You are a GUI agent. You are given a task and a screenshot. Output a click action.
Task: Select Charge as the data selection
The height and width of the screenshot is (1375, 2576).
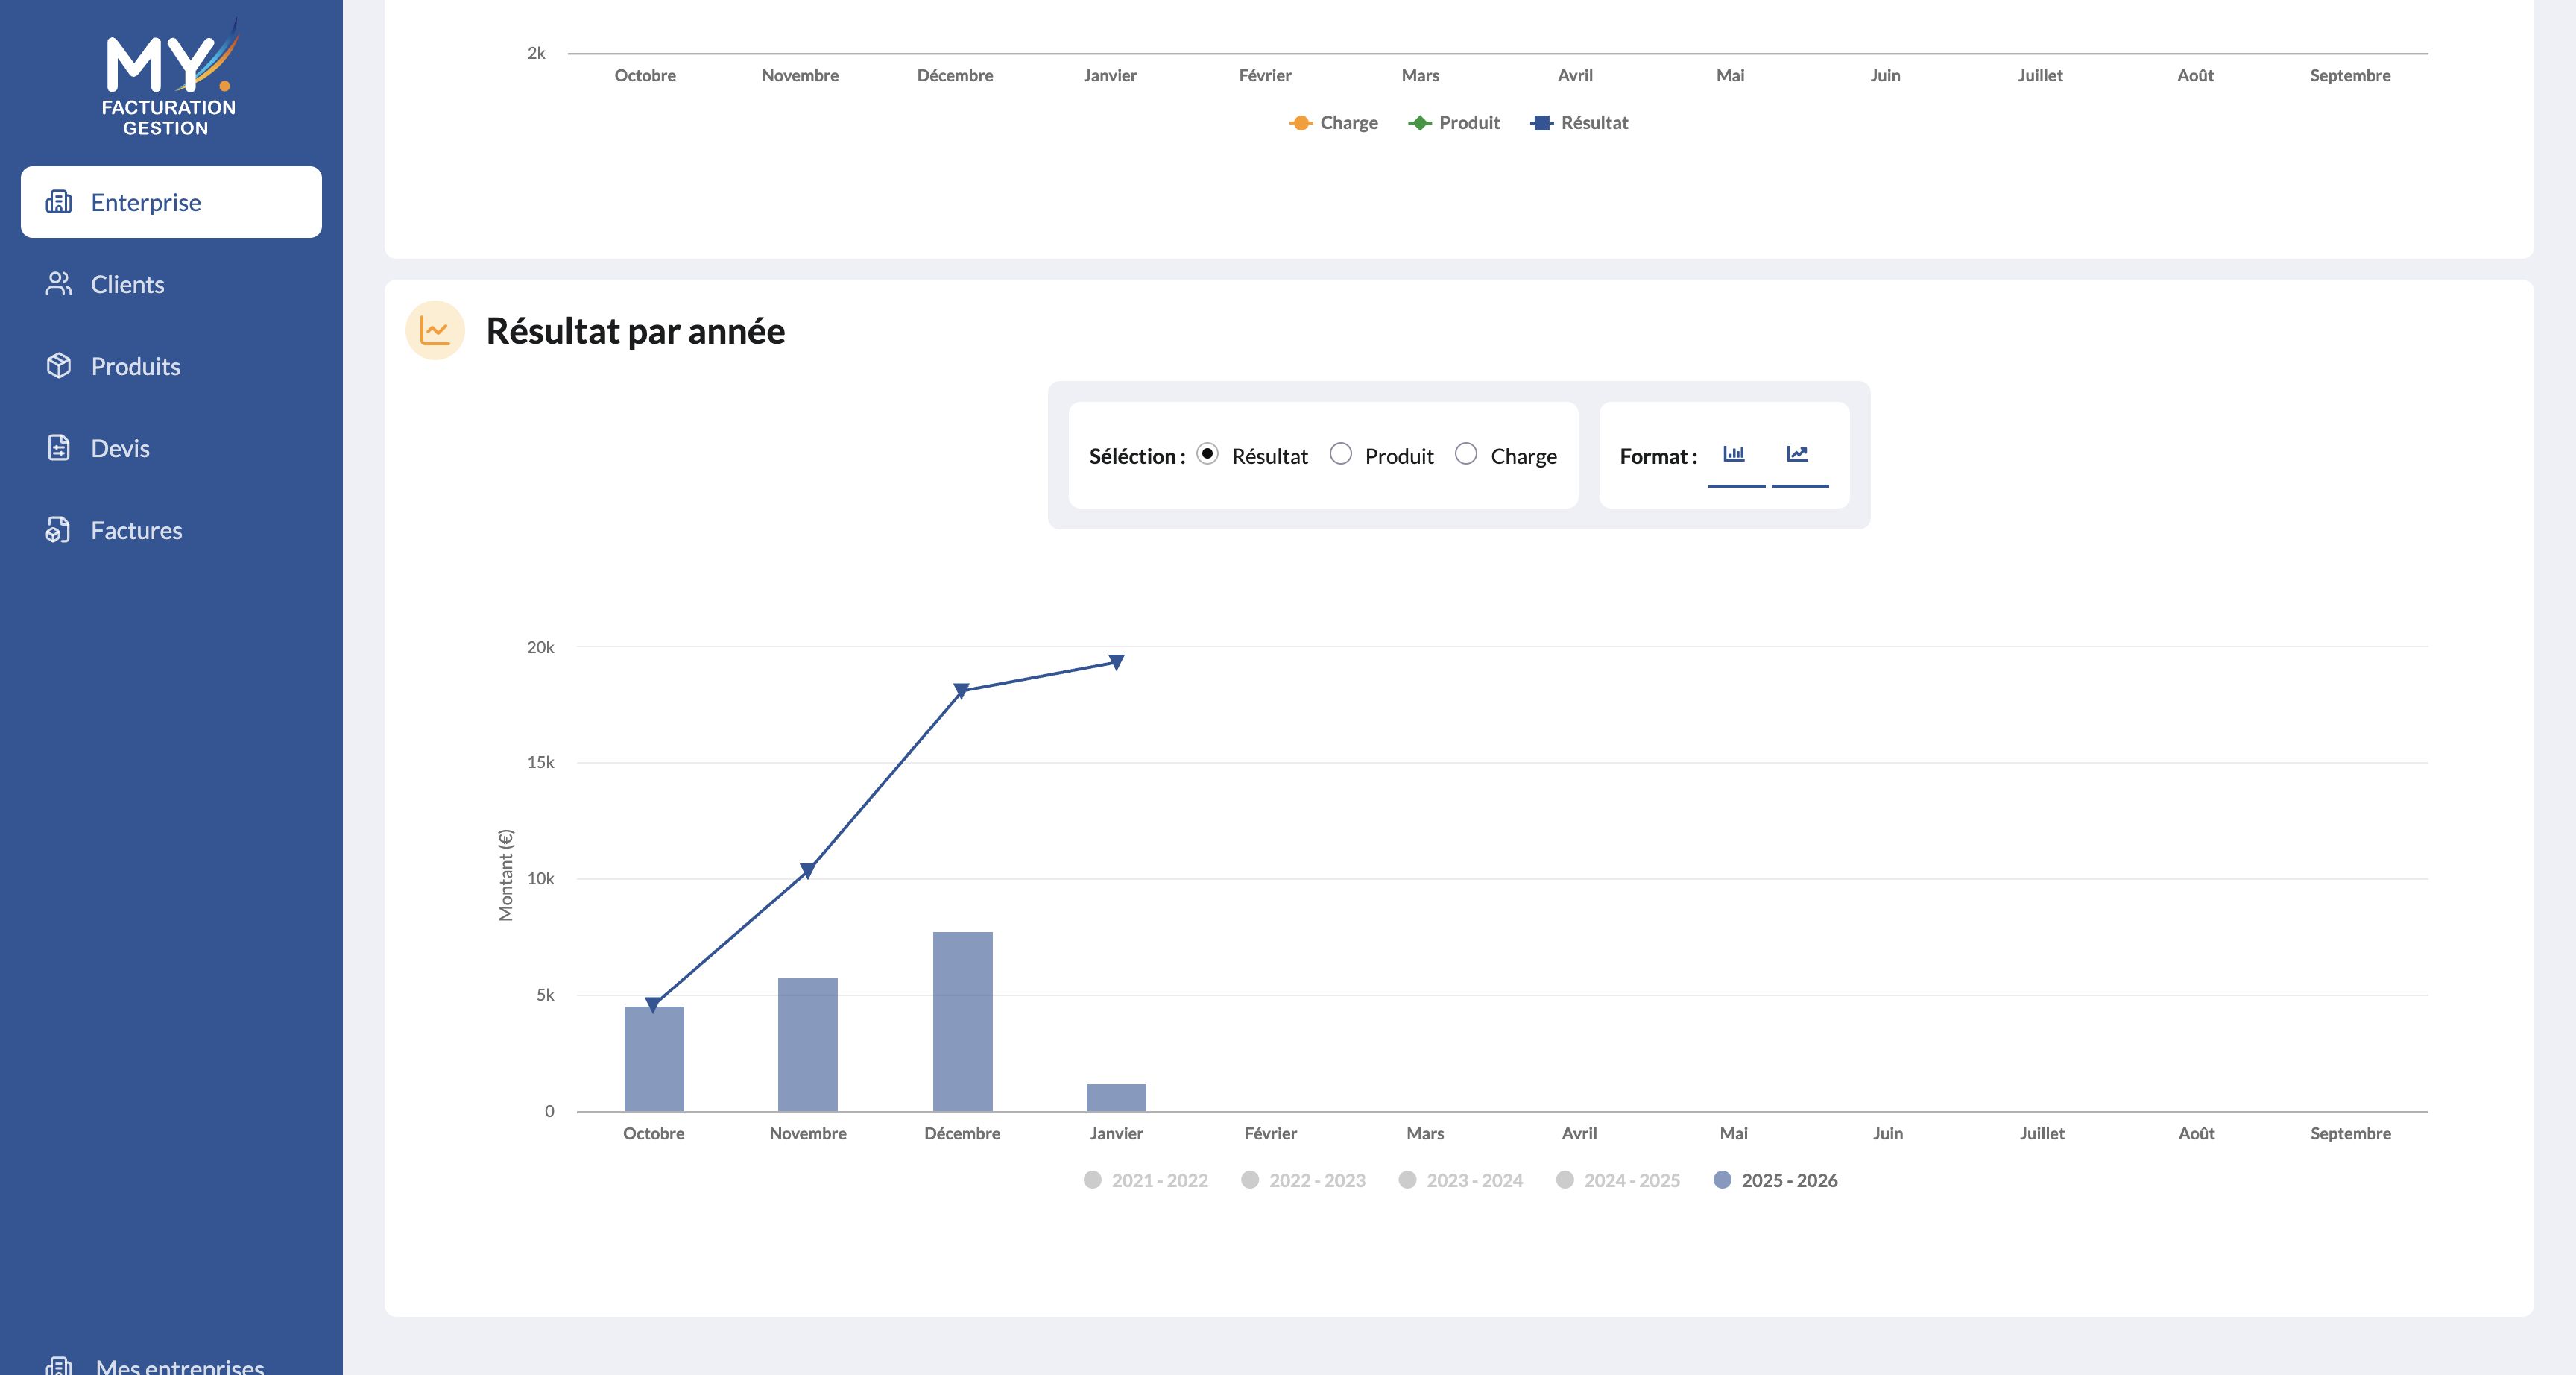tap(1467, 453)
